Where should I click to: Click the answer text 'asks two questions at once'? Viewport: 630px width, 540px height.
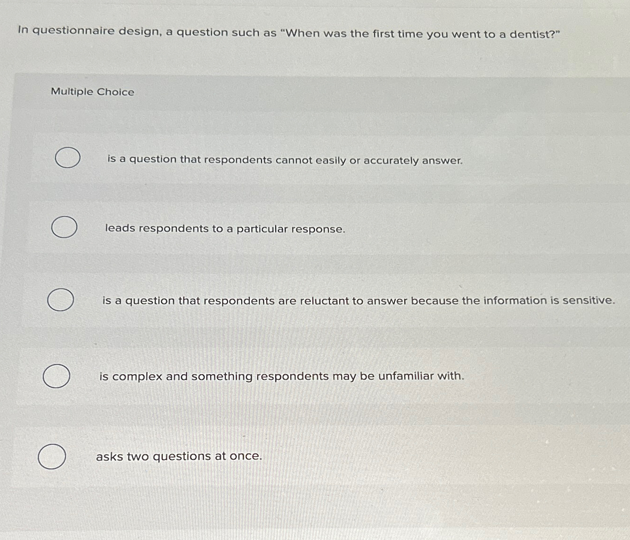click(179, 456)
